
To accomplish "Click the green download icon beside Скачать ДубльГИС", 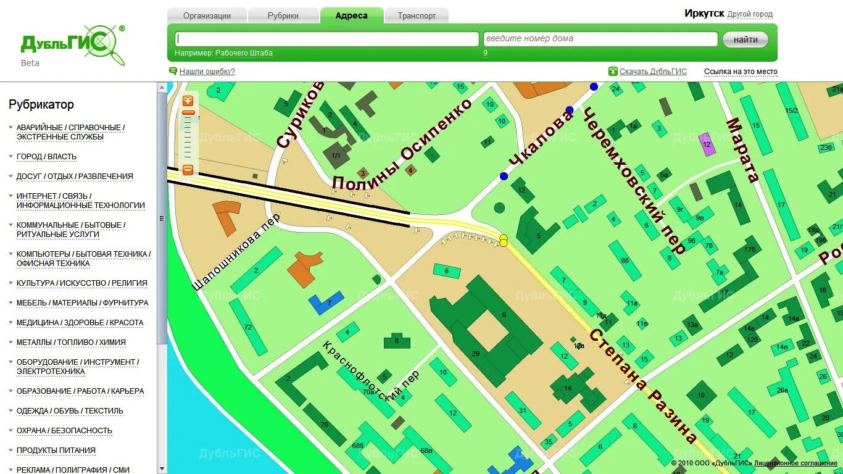I will (613, 72).
